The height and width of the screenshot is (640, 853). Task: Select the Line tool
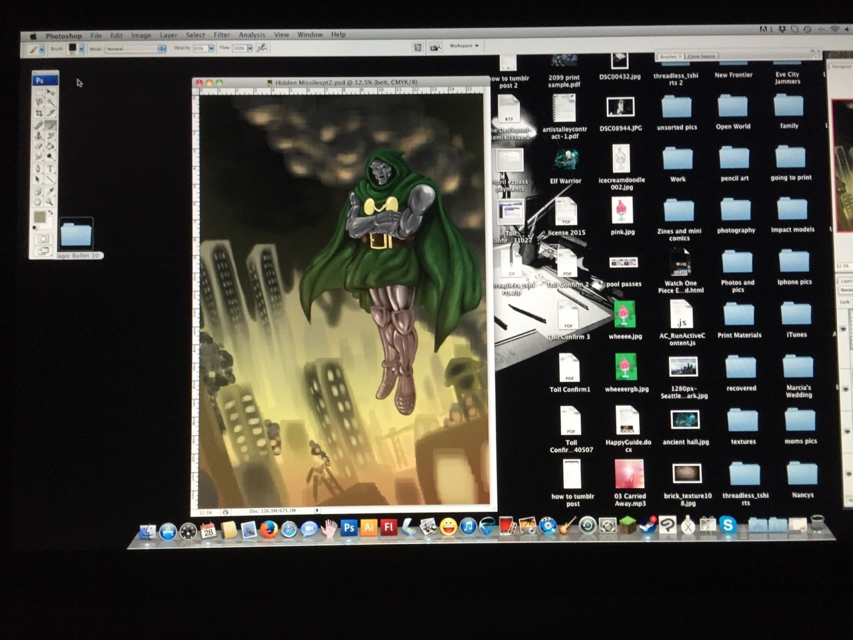(51, 179)
